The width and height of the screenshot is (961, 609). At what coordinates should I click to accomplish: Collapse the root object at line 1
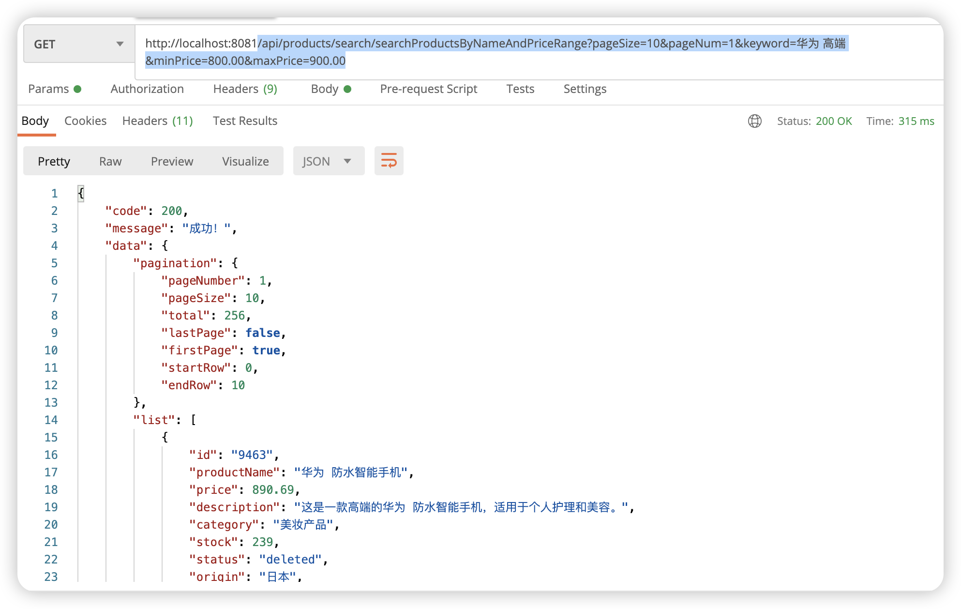[x=81, y=194]
